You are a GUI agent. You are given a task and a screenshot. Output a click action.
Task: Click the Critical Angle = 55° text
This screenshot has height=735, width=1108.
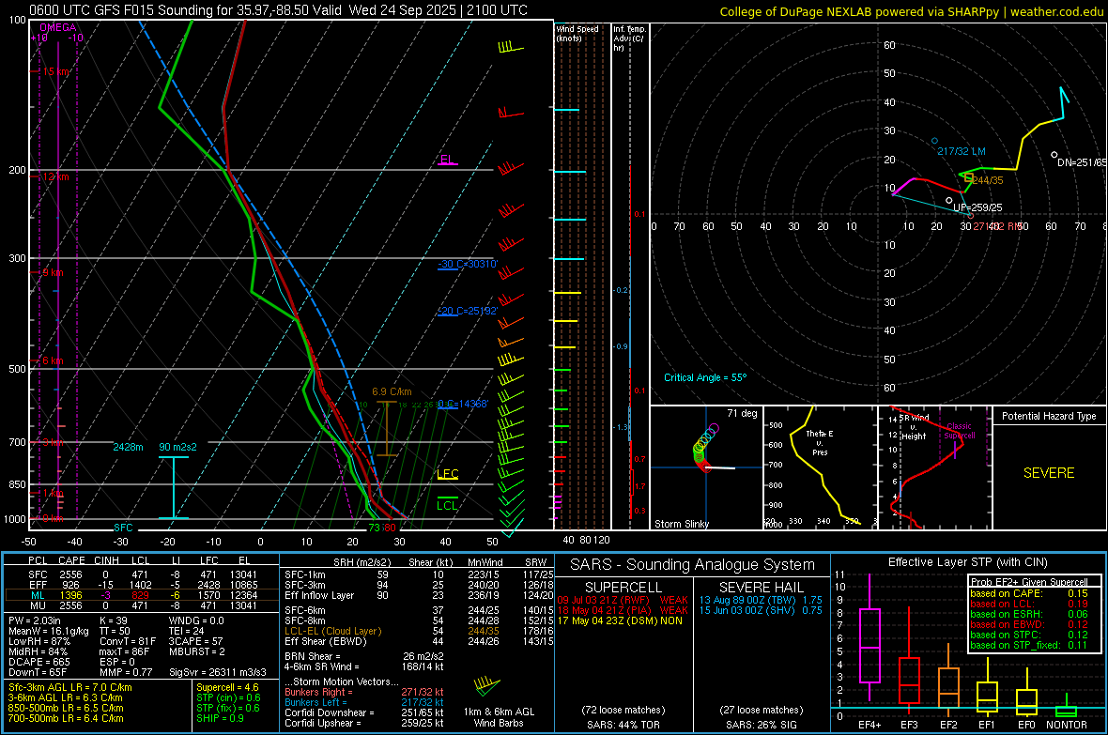[x=705, y=377]
